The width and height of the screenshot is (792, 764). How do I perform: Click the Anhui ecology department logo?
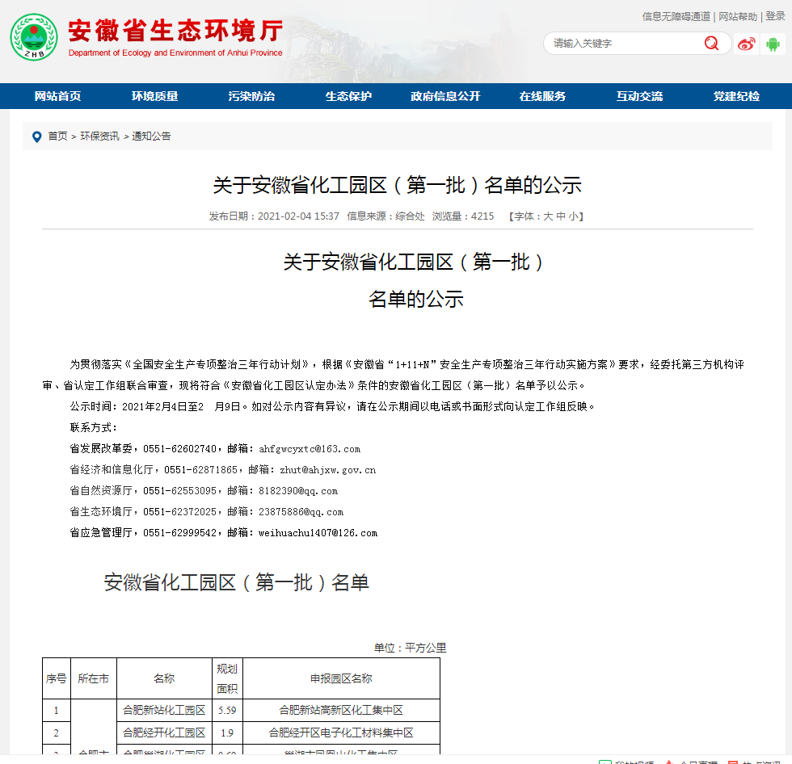point(34,37)
